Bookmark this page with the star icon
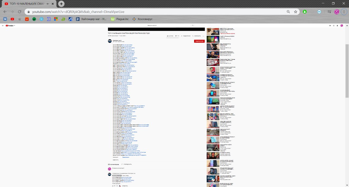349x187 pixels. tap(296, 12)
